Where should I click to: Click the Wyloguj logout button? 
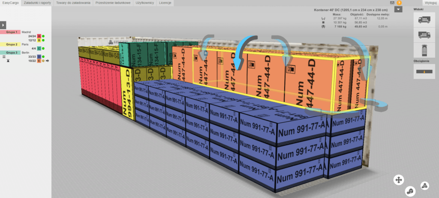tap(430, 3)
